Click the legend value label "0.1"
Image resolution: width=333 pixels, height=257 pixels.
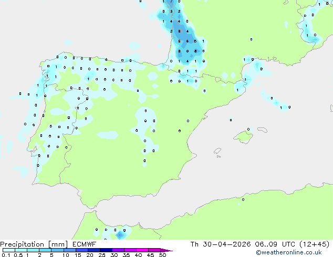[x=6, y=255]
